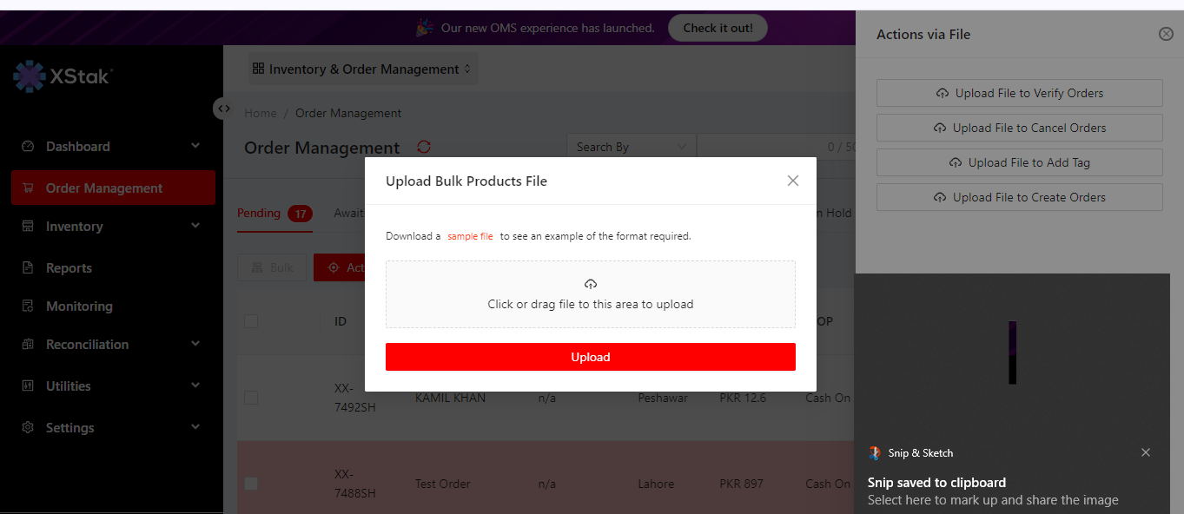Click the cloud upload icon in drop area

[x=591, y=284]
